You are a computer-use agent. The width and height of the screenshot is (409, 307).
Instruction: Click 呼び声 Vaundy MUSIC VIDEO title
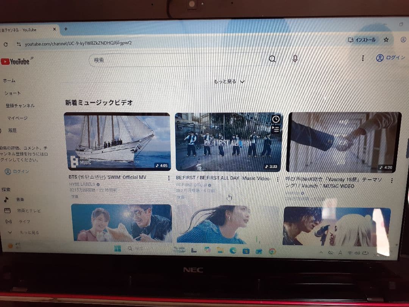point(334,183)
